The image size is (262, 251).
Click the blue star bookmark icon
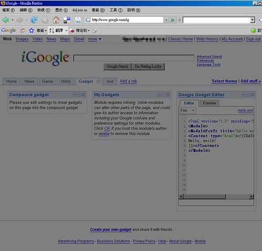[32, 31]
